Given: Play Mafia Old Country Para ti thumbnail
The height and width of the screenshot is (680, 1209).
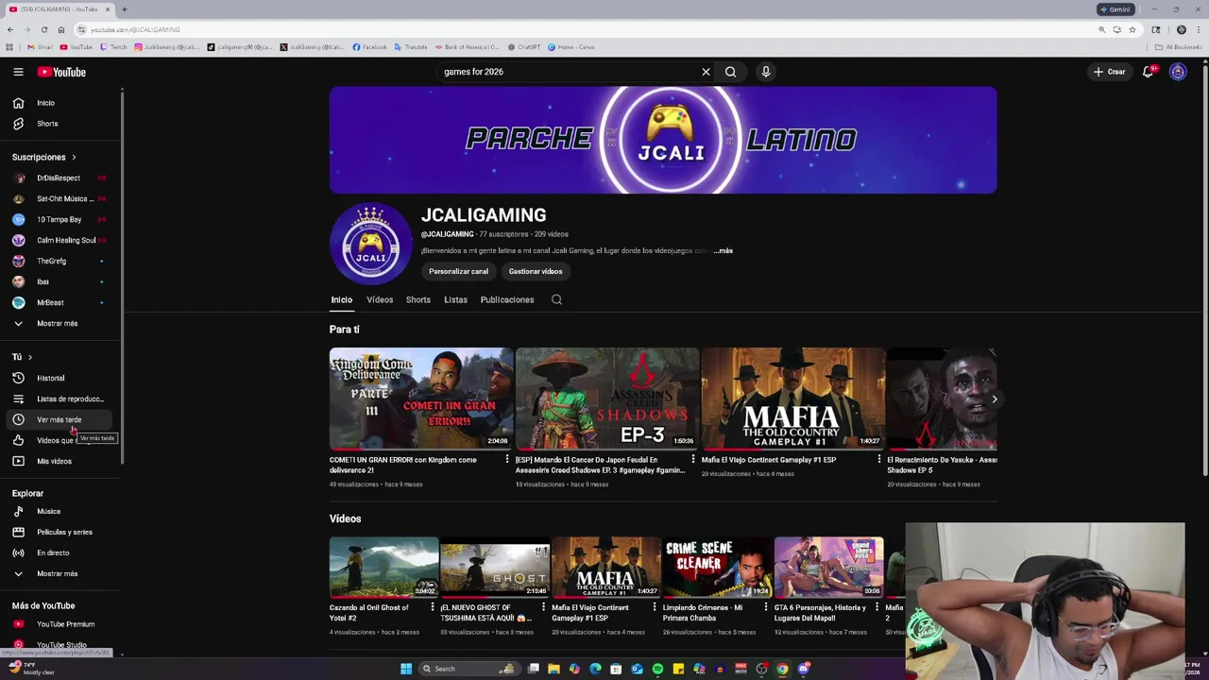Looking at the screenshot, I should [793, 399].
